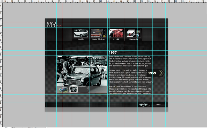Image resolution: width=207 pixels, height=128 pixels.
Task: Select the 1957 heading text
Action: pos(113,52)
